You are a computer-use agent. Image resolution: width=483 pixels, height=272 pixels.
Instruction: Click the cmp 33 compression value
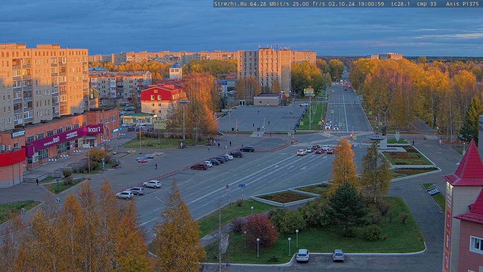tap(427, 4)
